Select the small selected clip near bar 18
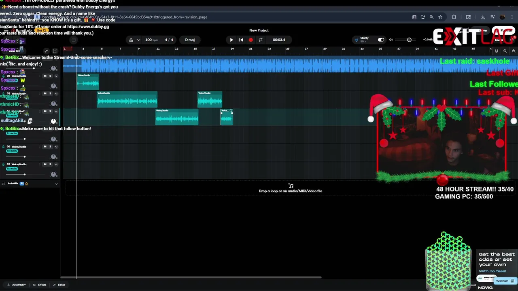This screenshot has width=518, height=291. pyautogui.click(x=227, y=117)
